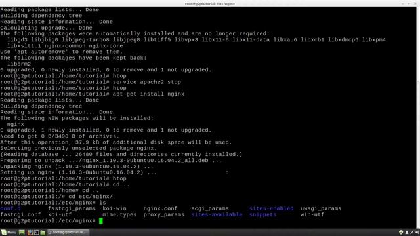Click the 'service apache2 stop' command text
Viewport: 420px width, 236px height.
coord(147,82)
